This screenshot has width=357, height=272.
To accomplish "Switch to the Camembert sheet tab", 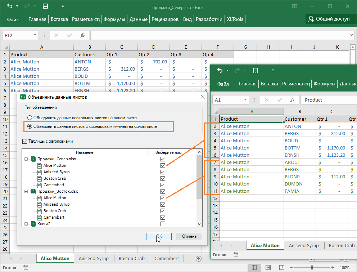I will [x=166, y=258].
